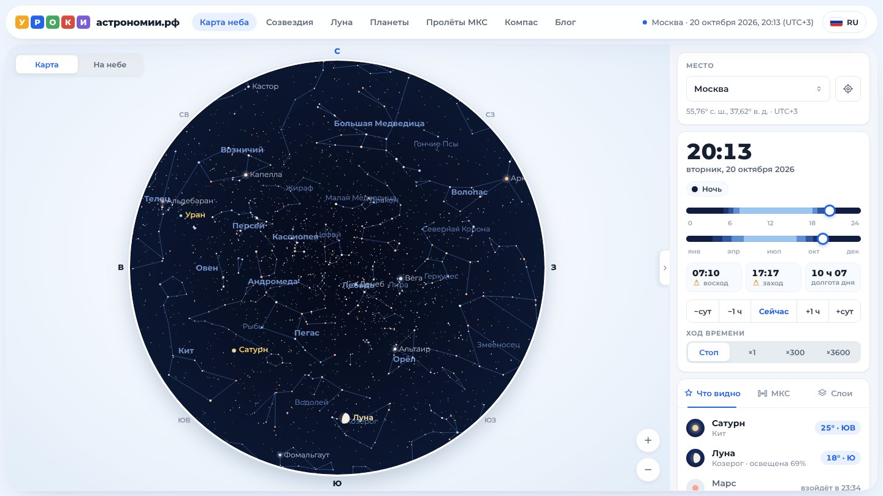Open the Блог page
883x496 pixels.
565,22
